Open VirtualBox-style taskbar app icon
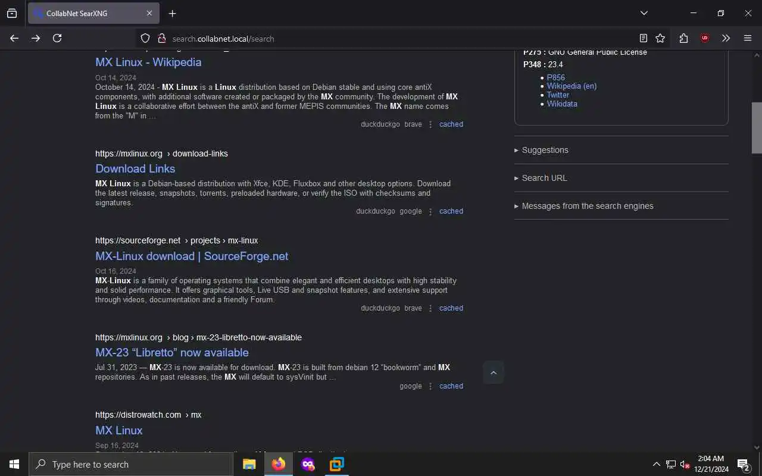The height and width of the screenshot is (476, 762). 337,464
